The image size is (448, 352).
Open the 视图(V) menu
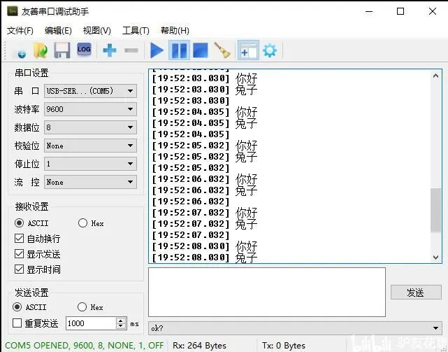(96, 31)
